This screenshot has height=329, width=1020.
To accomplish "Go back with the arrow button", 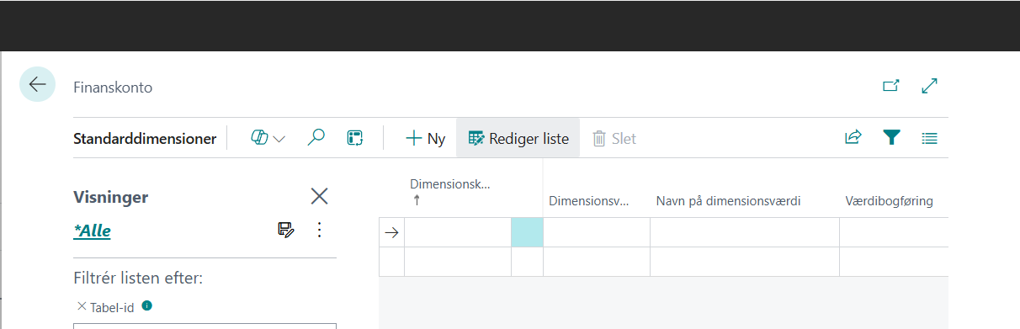I will (x=37, y=84).
